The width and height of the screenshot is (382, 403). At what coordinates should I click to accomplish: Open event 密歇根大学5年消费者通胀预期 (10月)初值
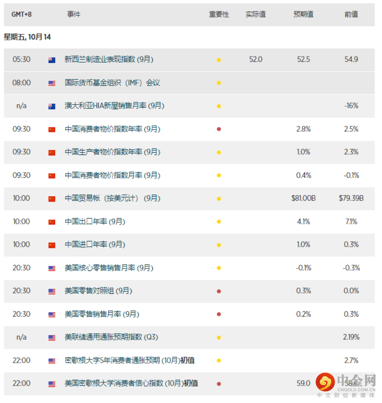point(130,360)
